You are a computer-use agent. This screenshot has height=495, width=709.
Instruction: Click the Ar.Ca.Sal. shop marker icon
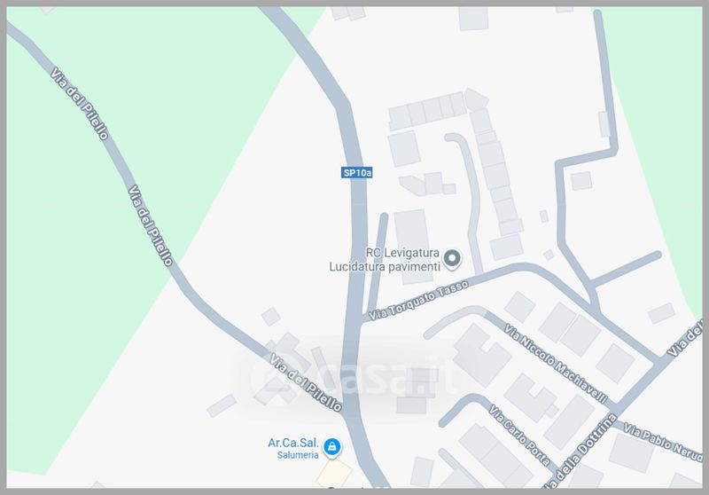(x=332, y=448)
